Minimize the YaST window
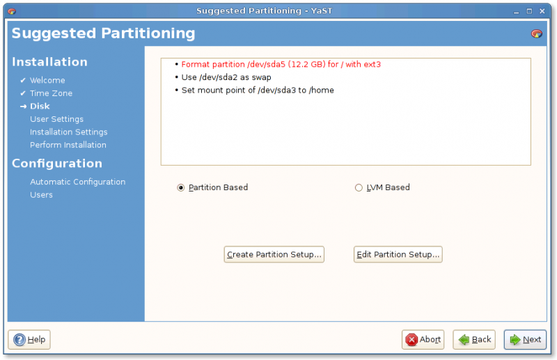The width and height of the screenshot is (557, 360). [516, 11]
